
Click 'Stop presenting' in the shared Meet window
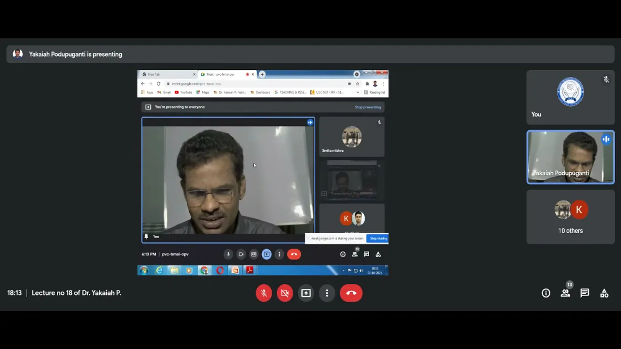click(x=368, y=107)
